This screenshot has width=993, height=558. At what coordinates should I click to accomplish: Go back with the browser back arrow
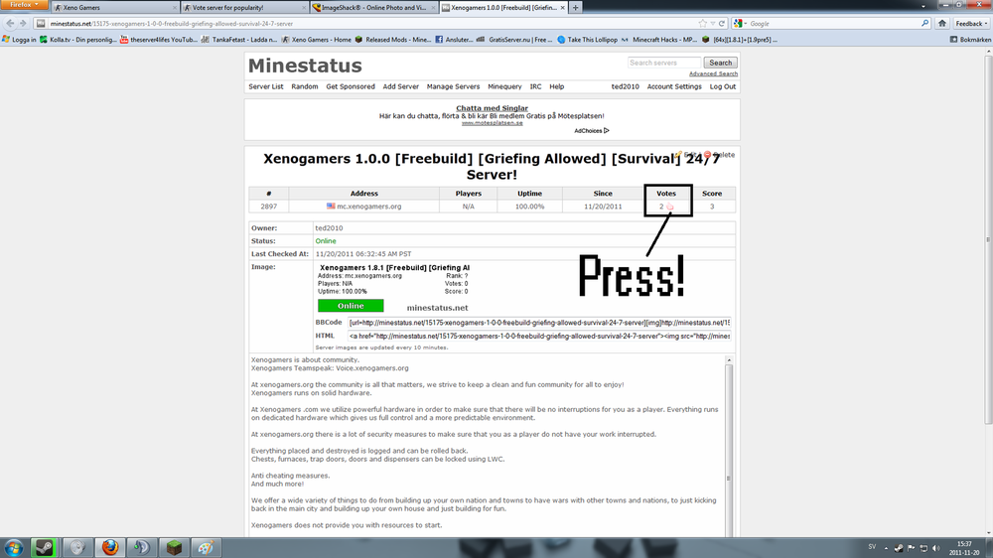(x=10, y=24)
